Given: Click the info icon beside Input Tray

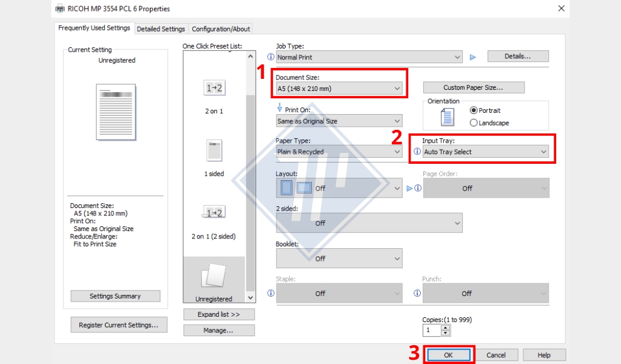Looking at the screenshot, I should click(417, 152).
